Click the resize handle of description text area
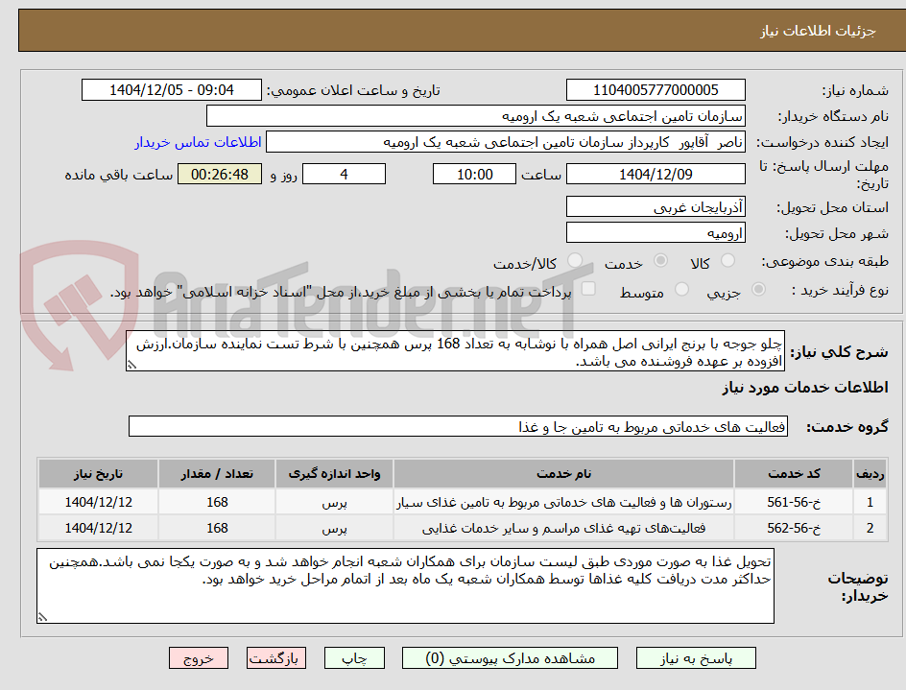906x690 pixels. tap(132, 365)
